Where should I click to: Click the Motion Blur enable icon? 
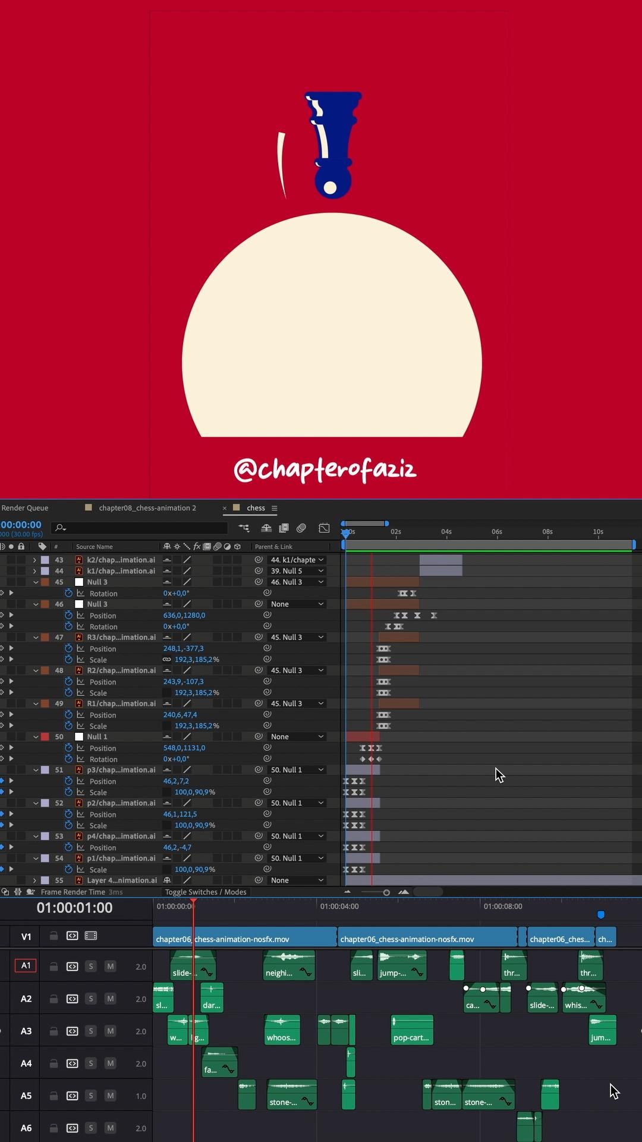coord(301,528)
